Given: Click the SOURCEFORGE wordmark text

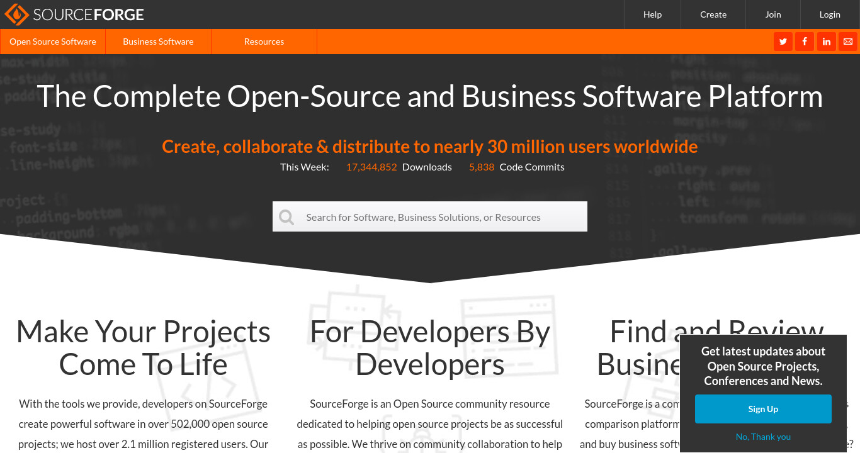Looking at the screenshot, I should (x=88, y=14).
